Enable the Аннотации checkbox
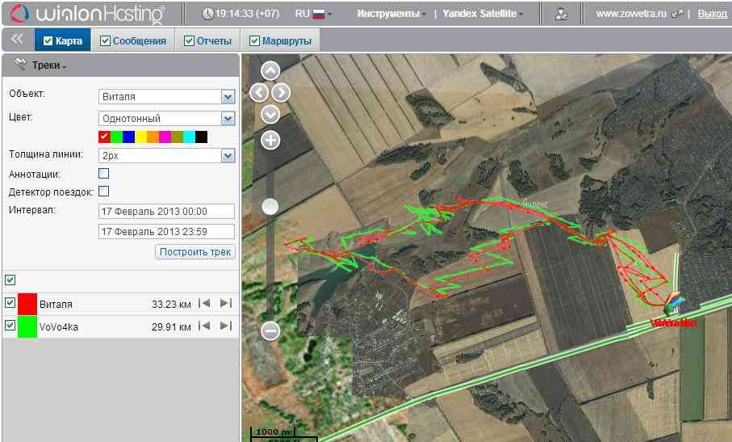 103,173
